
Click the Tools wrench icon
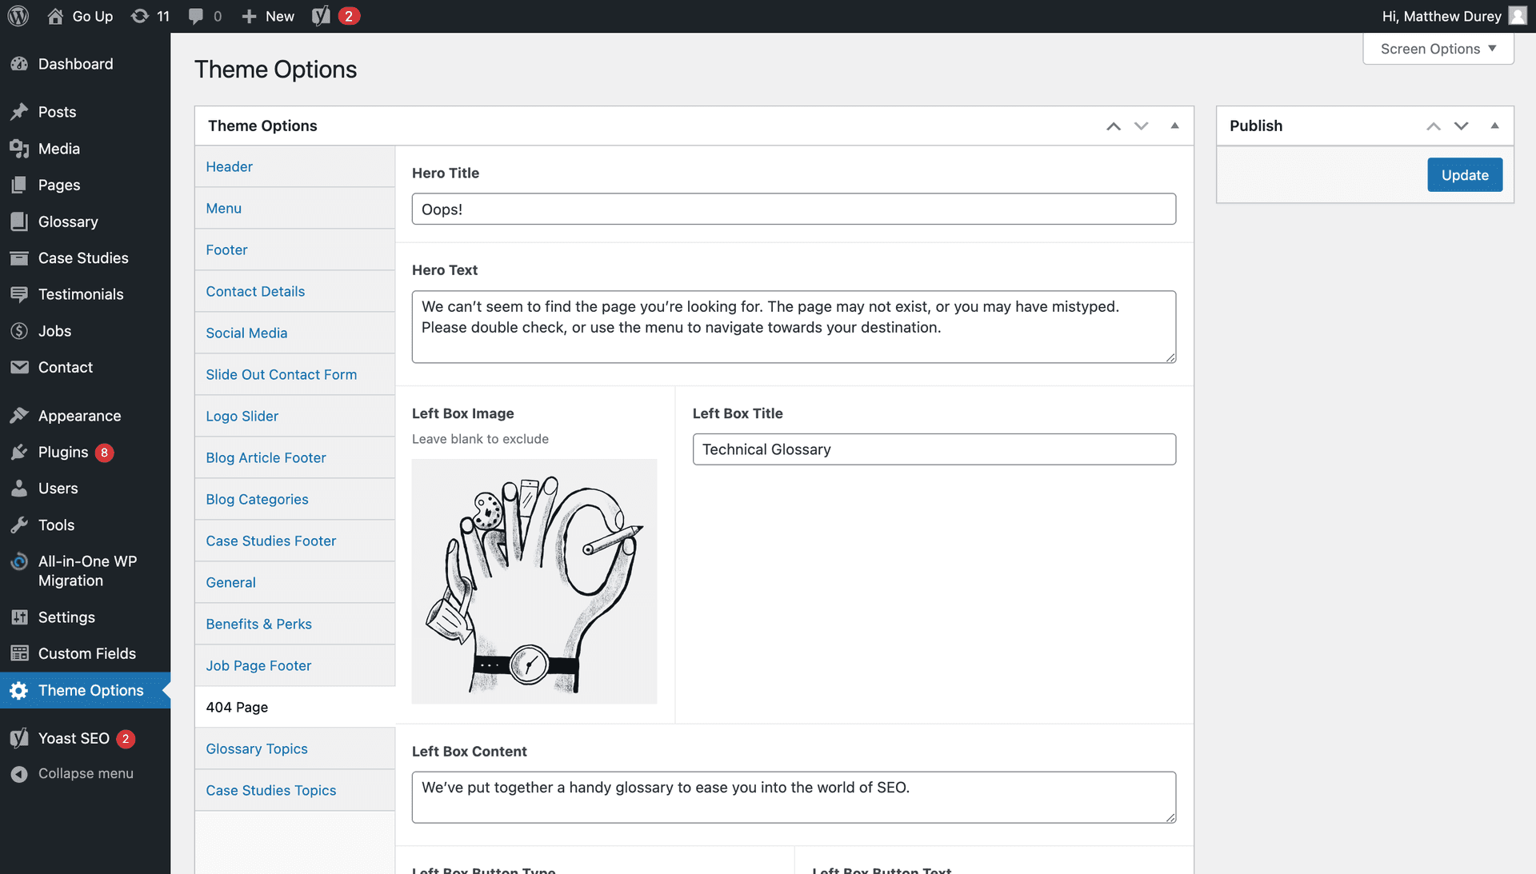tap(19, 525)
